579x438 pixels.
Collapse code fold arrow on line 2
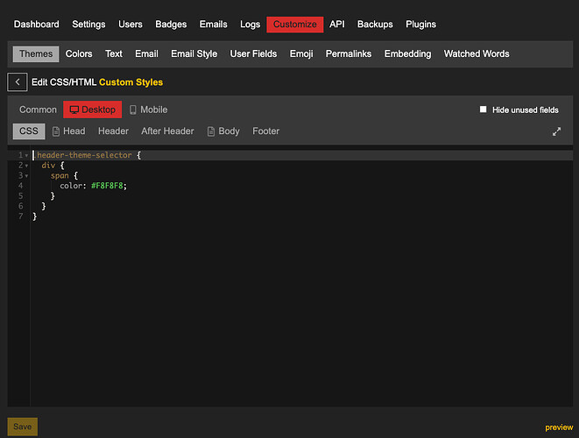(26, 166)
